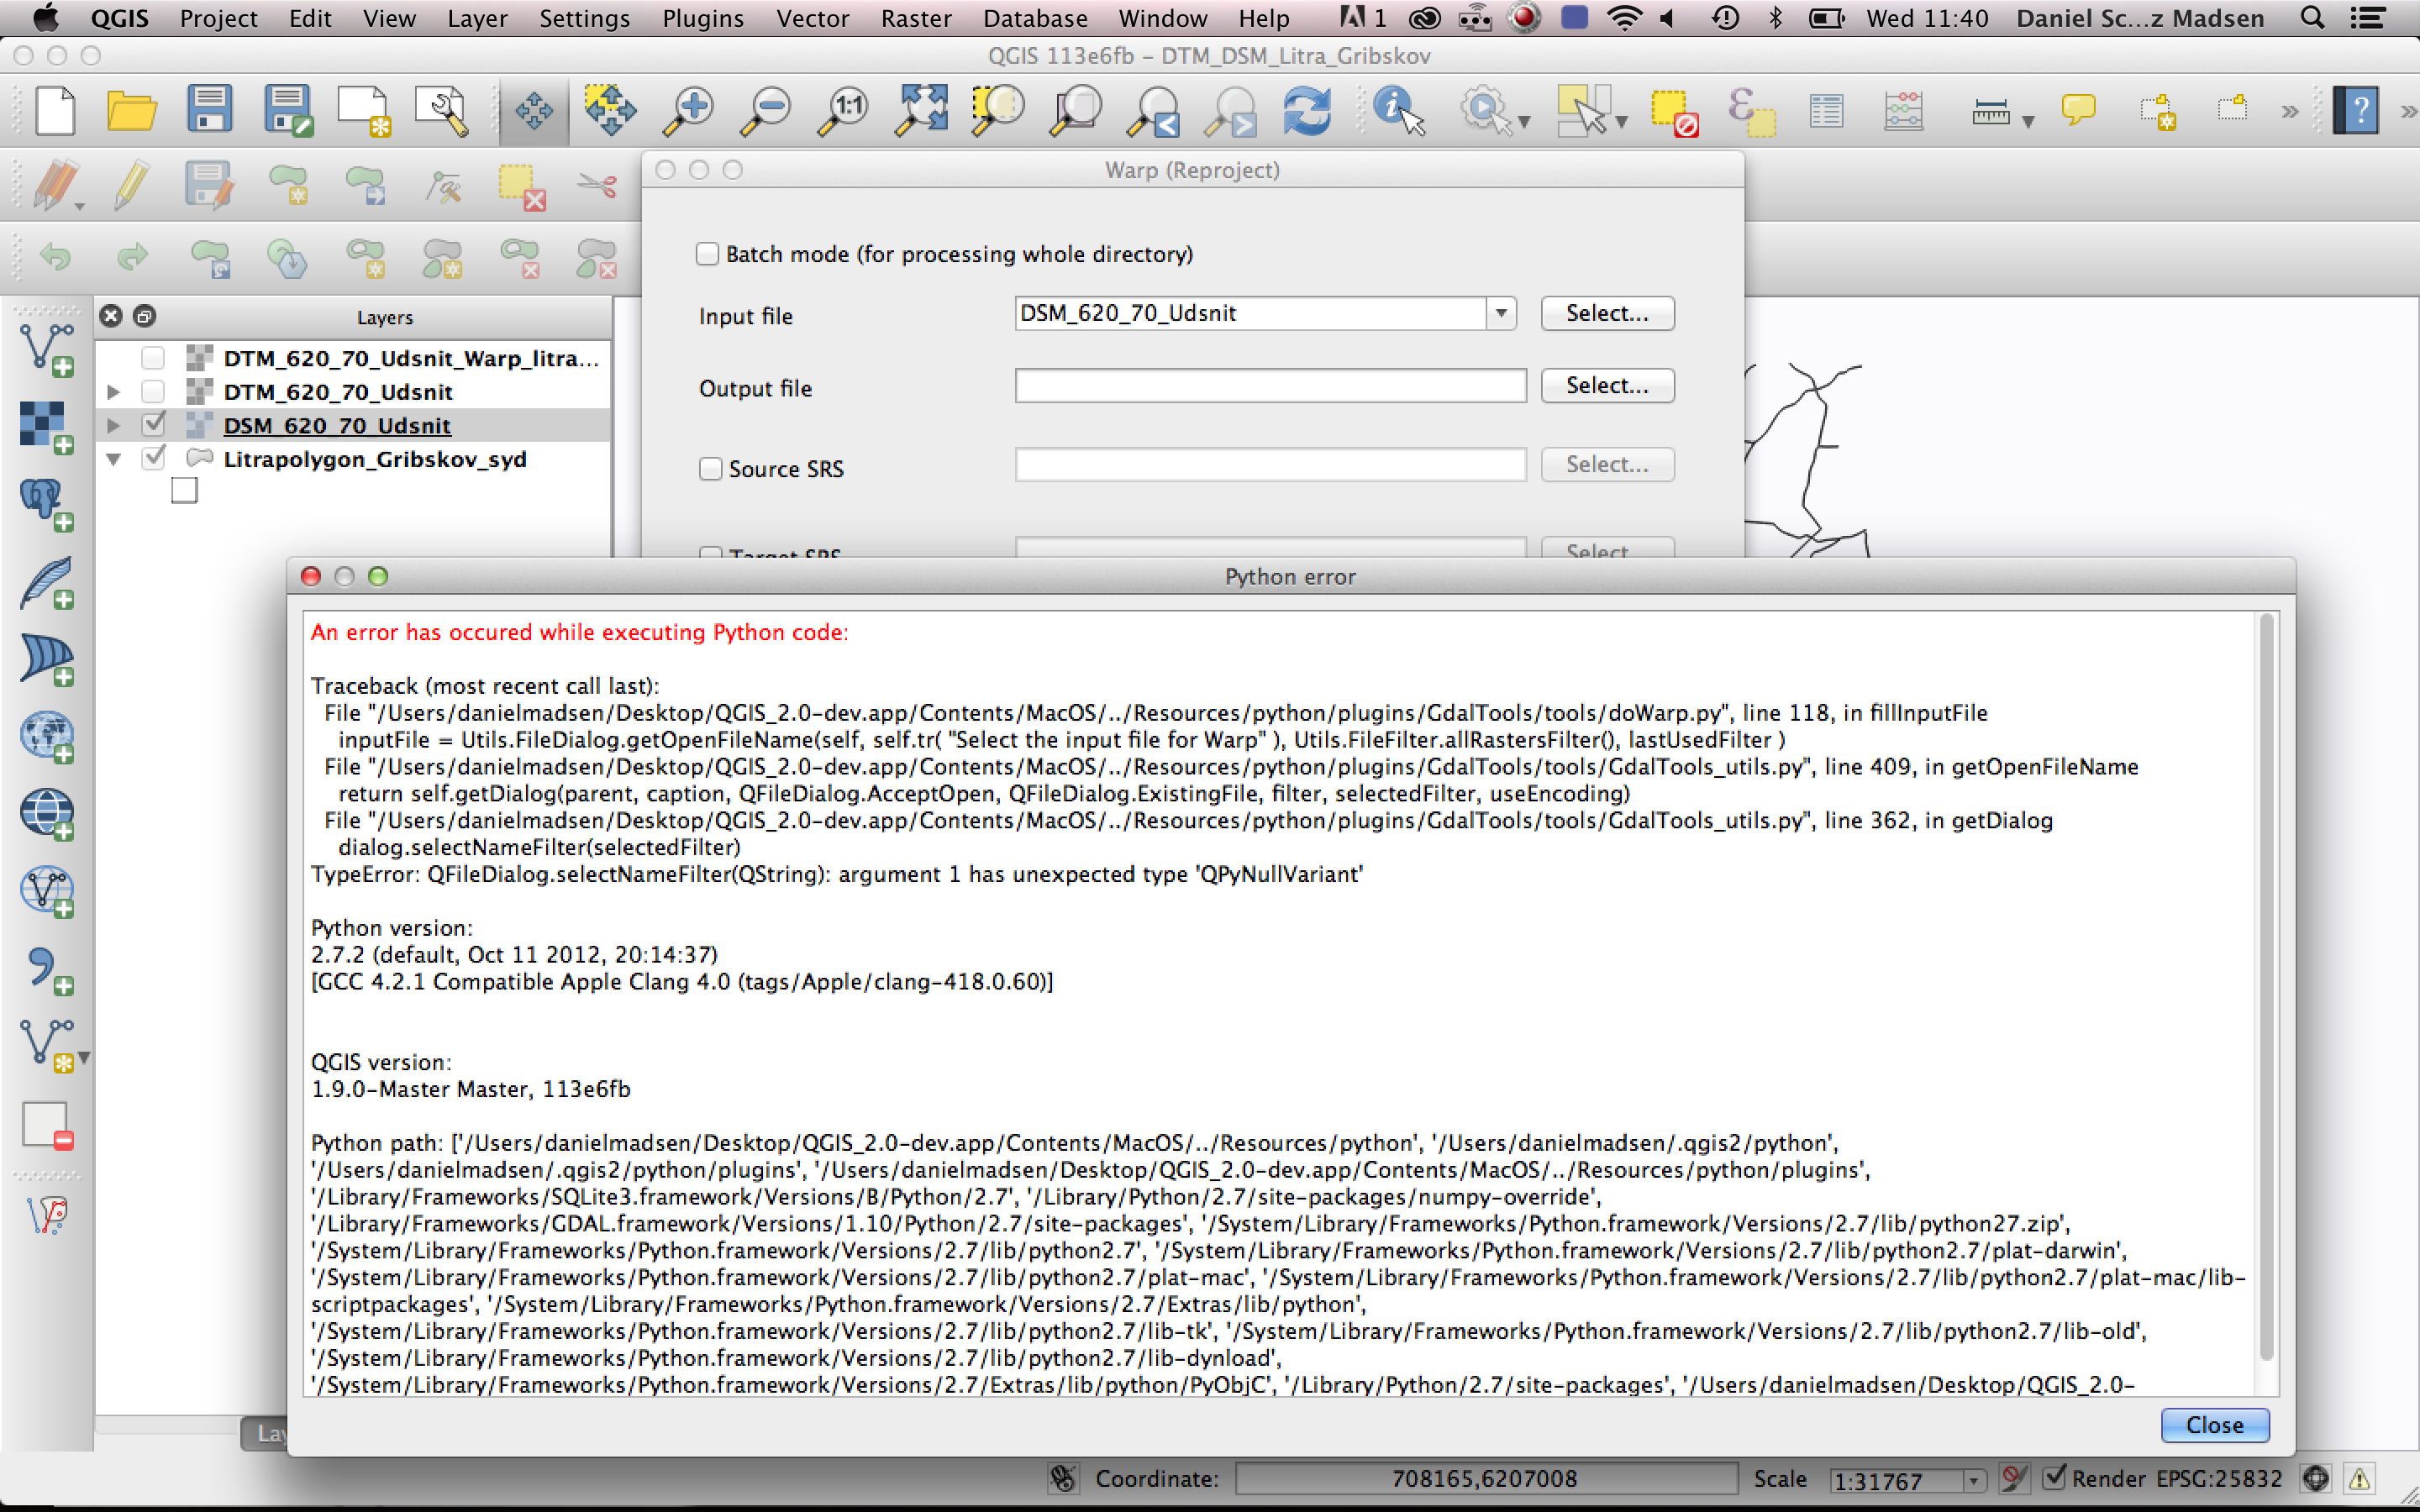Open the QGIS Help icon
Viewport: 2420px width, 1512px height.
pos(2355,110)
